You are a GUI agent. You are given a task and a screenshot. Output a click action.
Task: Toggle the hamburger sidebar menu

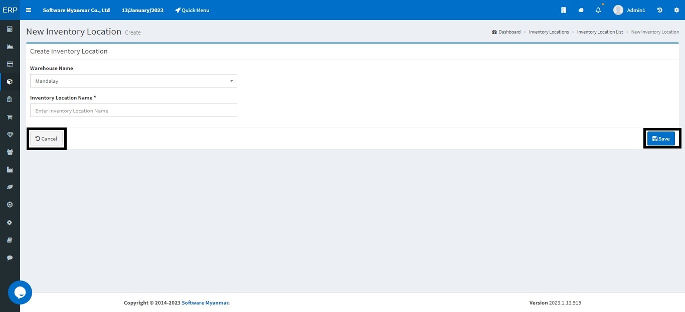pos(29,10)
